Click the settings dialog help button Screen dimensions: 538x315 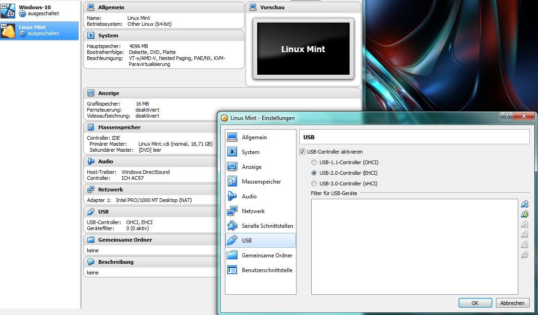coord(506,116)
